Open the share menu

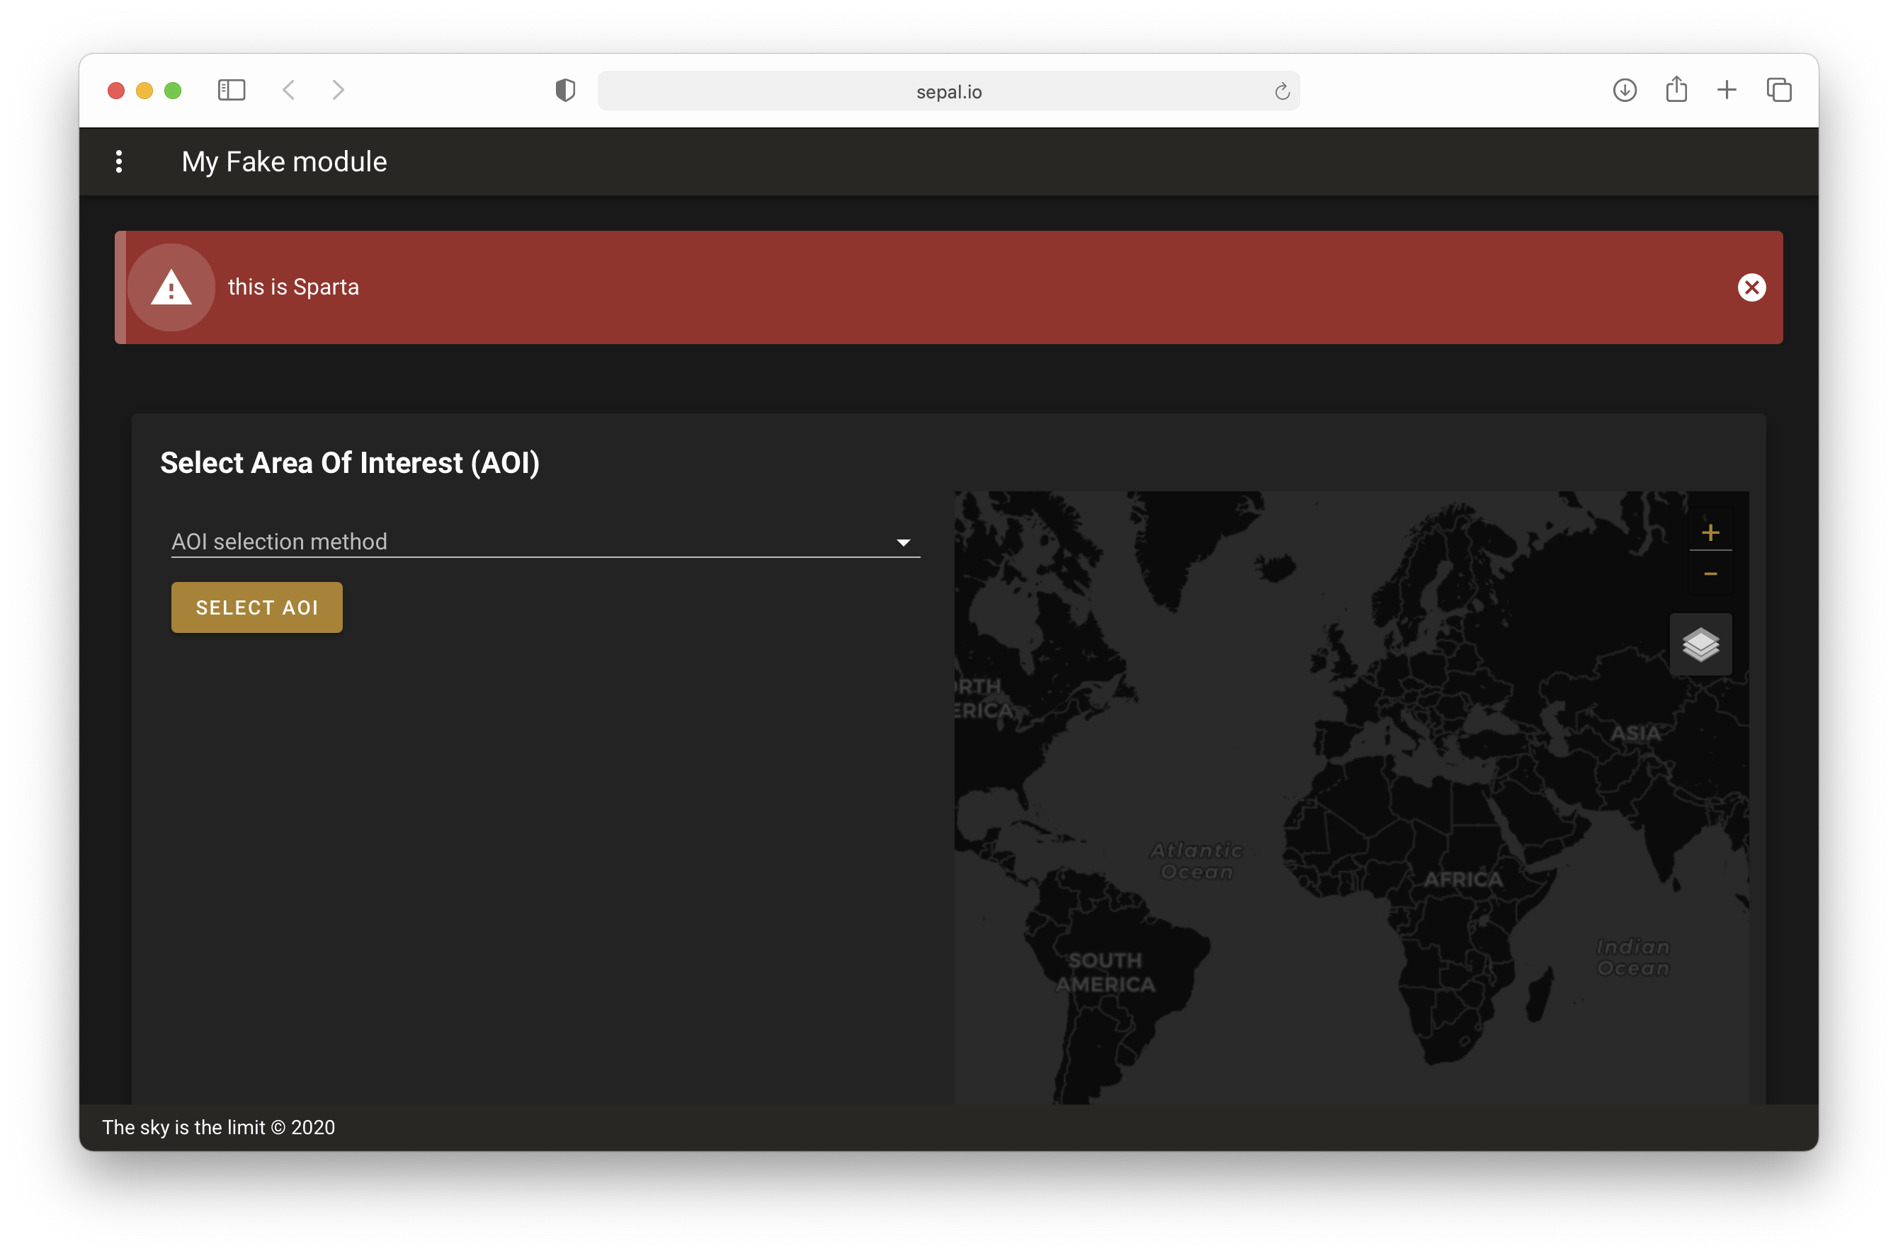pyautogui.click(x=1676, y=89)
